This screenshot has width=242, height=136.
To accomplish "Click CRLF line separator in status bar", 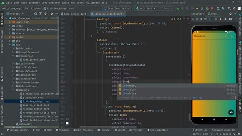I will coord(206,134).
